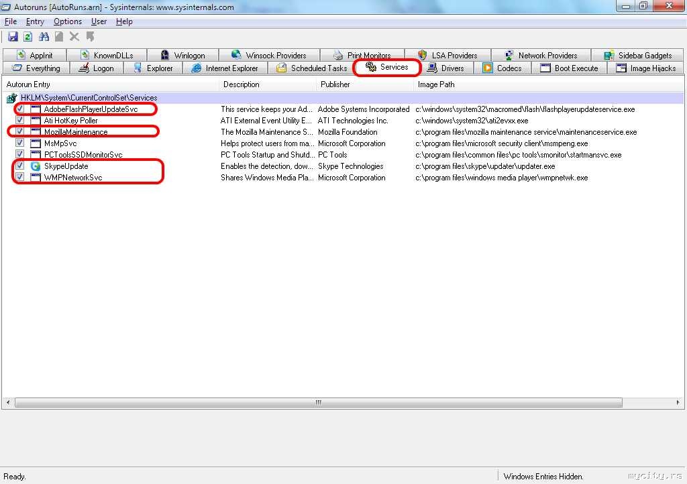Image resolution: width=687 pixels, height=484 pixels.
Task: Click the Ati HotKey Poller entry icon
Action: click(x=36, y=121)
